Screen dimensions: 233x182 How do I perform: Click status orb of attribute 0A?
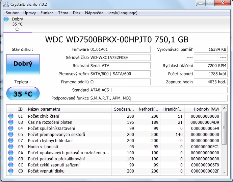coord(11,153)
